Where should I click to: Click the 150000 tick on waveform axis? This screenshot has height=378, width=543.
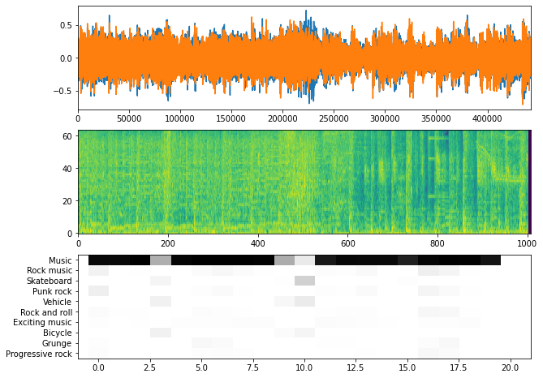point(231,118)
